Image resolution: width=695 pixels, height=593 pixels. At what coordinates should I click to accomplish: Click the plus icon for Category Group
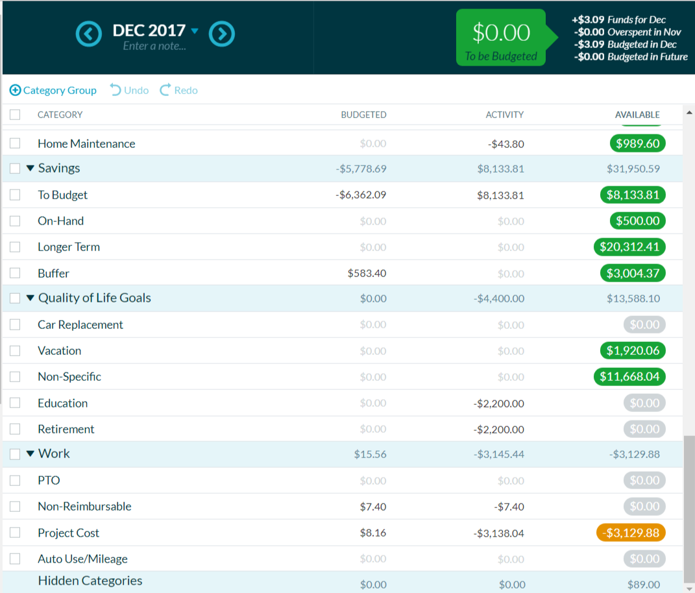[x=15, y=90]
